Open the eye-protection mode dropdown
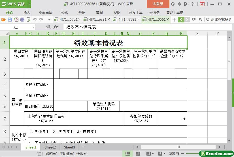Image resolution: width=234 pixels, height=157 pixels. [162, 154]
